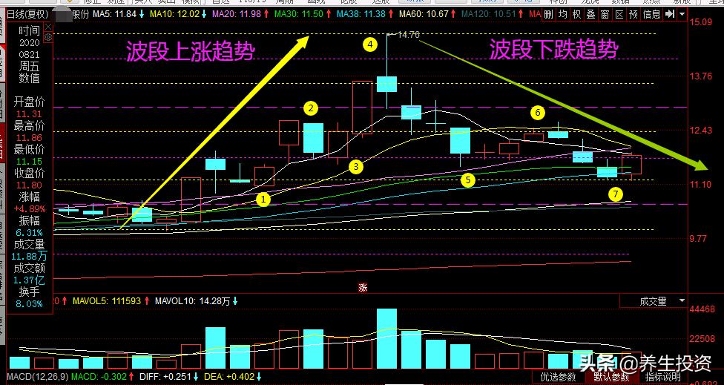Click the 开盘价 11.31 value
The image size is (724, 385).
tap(29, 114)
